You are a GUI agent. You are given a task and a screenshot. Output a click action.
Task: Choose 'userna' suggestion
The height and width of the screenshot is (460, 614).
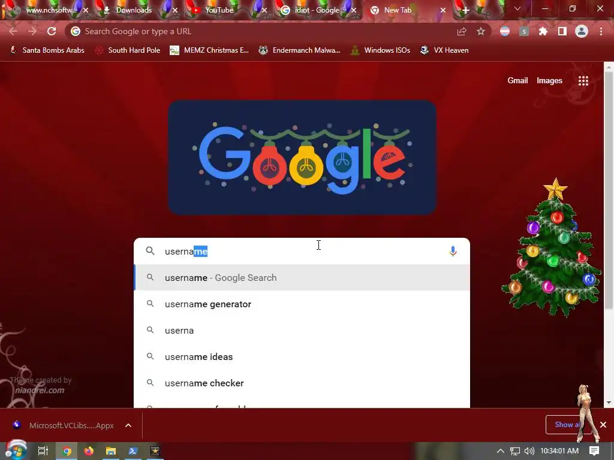pos(302,330)
